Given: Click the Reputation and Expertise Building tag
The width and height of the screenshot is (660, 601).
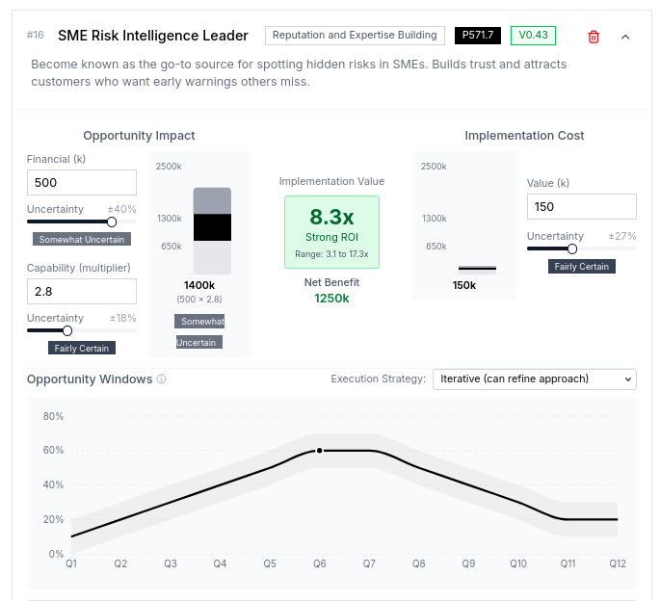Looking at the screenshot, I should click(355, 36).
